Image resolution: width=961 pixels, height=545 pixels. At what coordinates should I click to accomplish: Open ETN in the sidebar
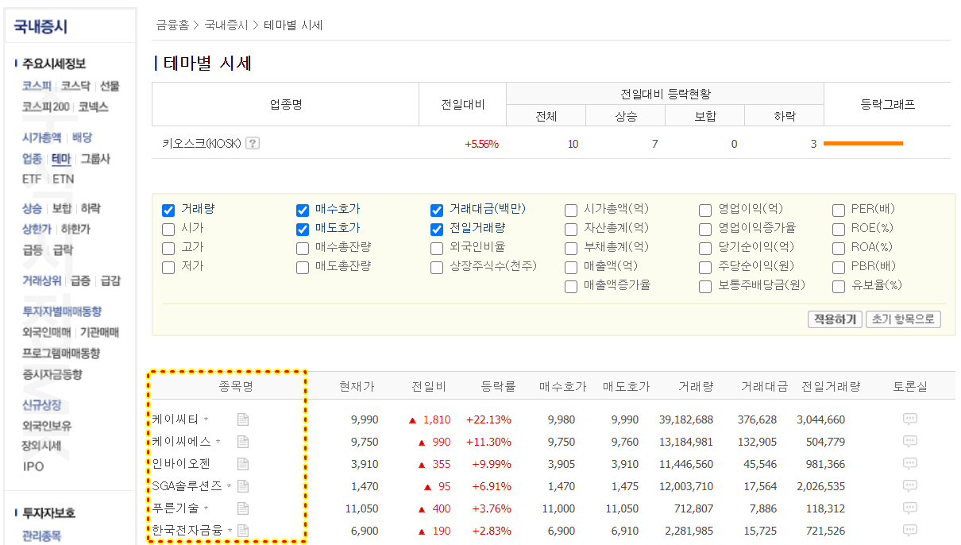(x=64, y=180)
